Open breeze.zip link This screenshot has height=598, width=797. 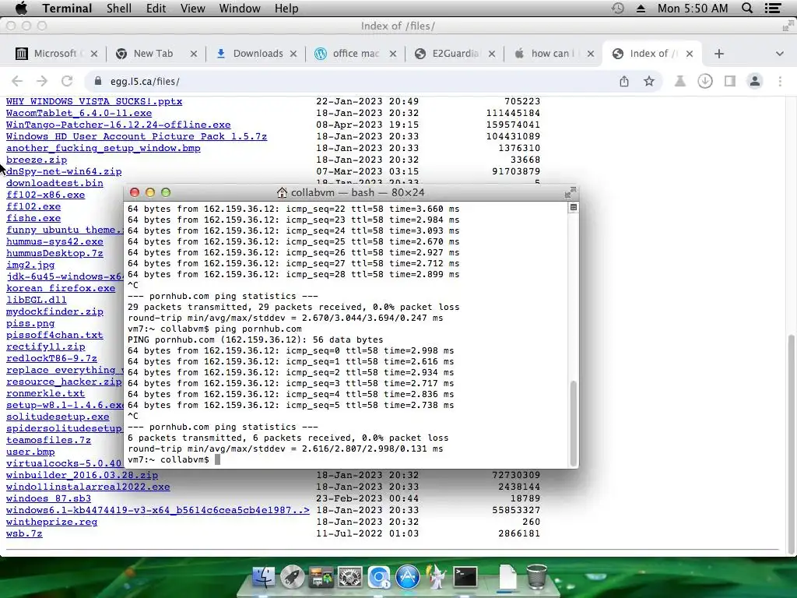point(37,160)
